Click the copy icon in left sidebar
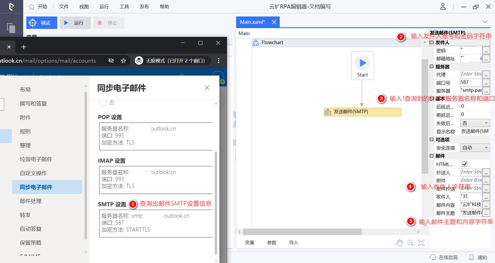This screenshot has width=495, height=263. pyautogui.click(x=11, y=28)
